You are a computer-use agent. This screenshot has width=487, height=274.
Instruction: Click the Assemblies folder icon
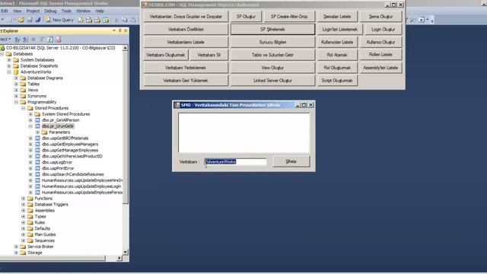pyautogui.click(x=30, y=210)
